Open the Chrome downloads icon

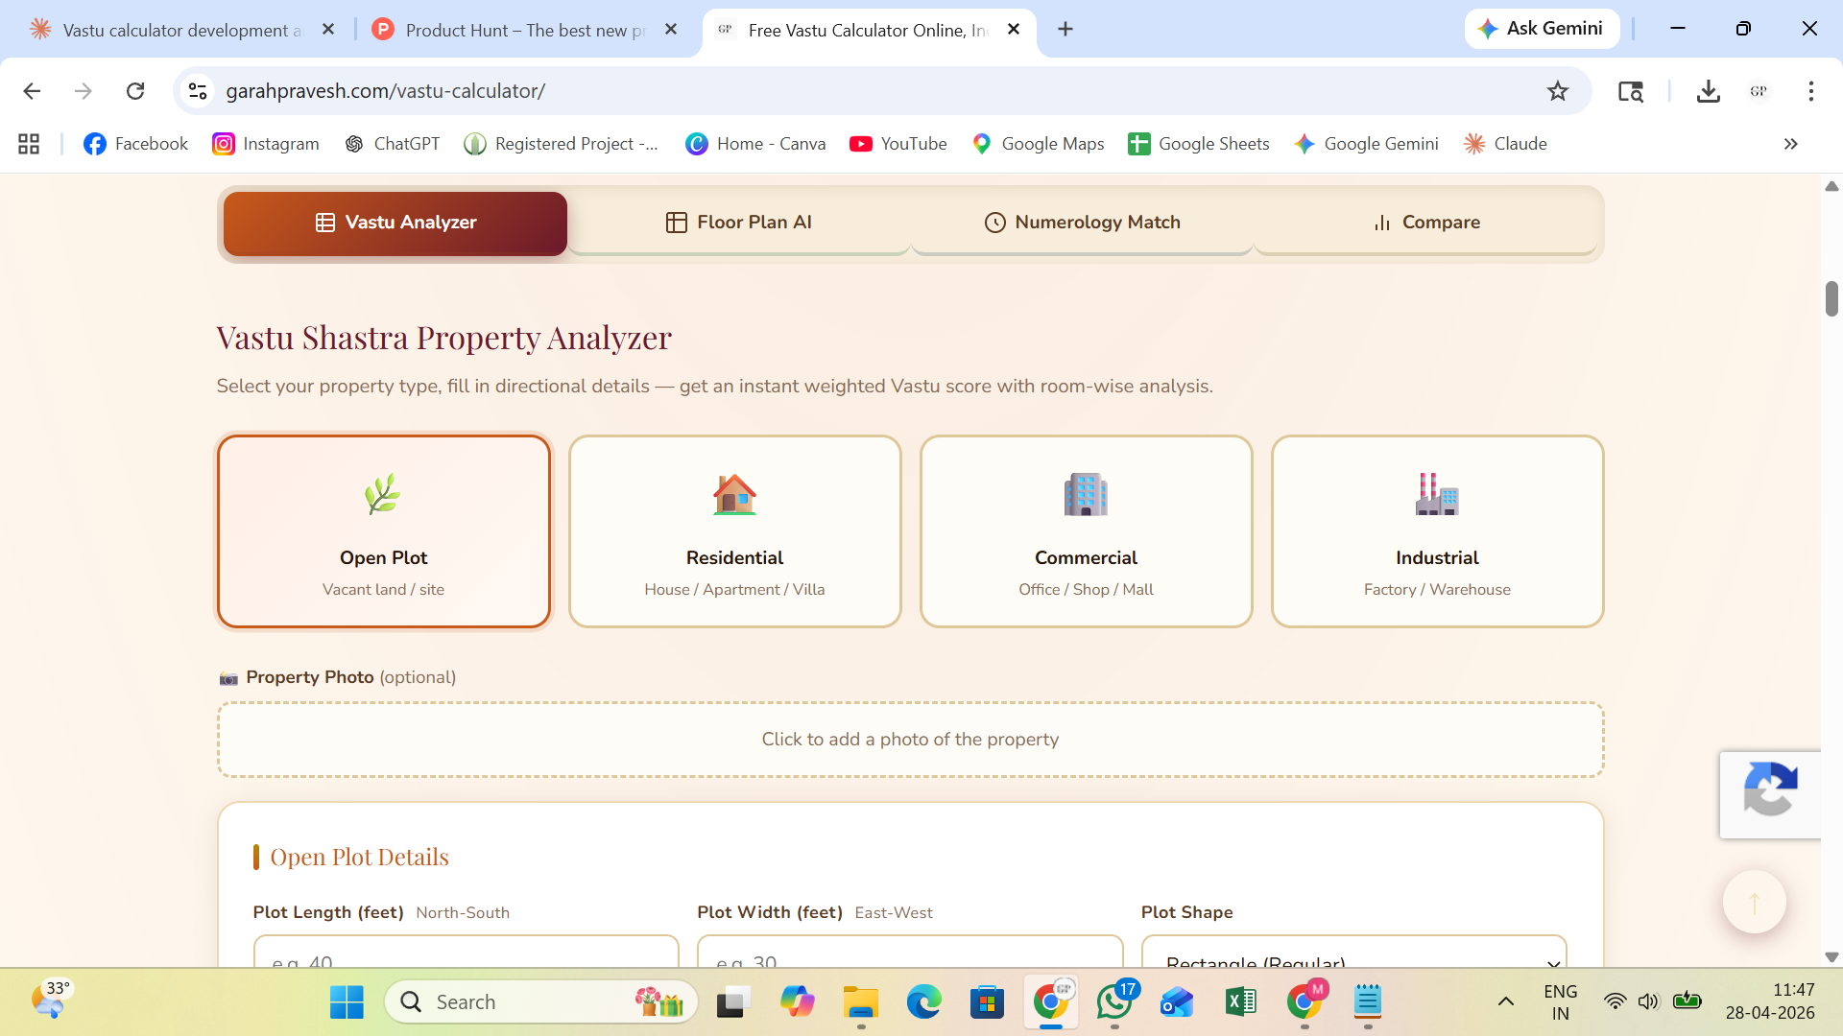pos(1708,91)
